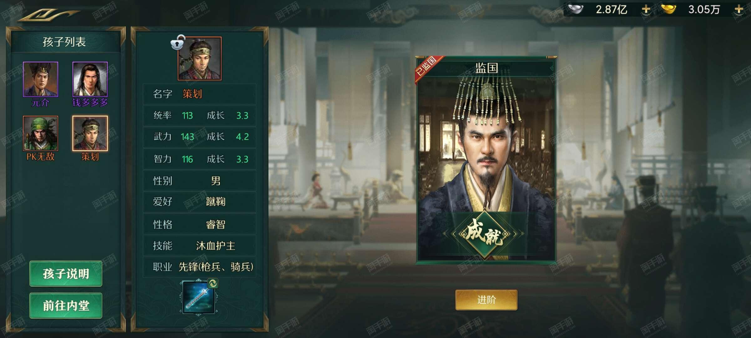This screenshot has width=751, height=338.
Task: Click the swap icon on the spear equipment
Action: [213, 283]
